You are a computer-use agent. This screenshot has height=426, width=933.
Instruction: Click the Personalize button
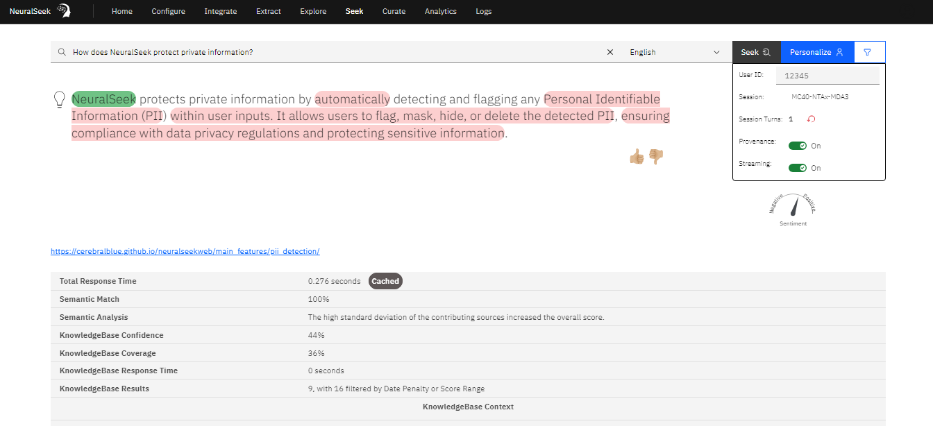click(x=818, y=52)
